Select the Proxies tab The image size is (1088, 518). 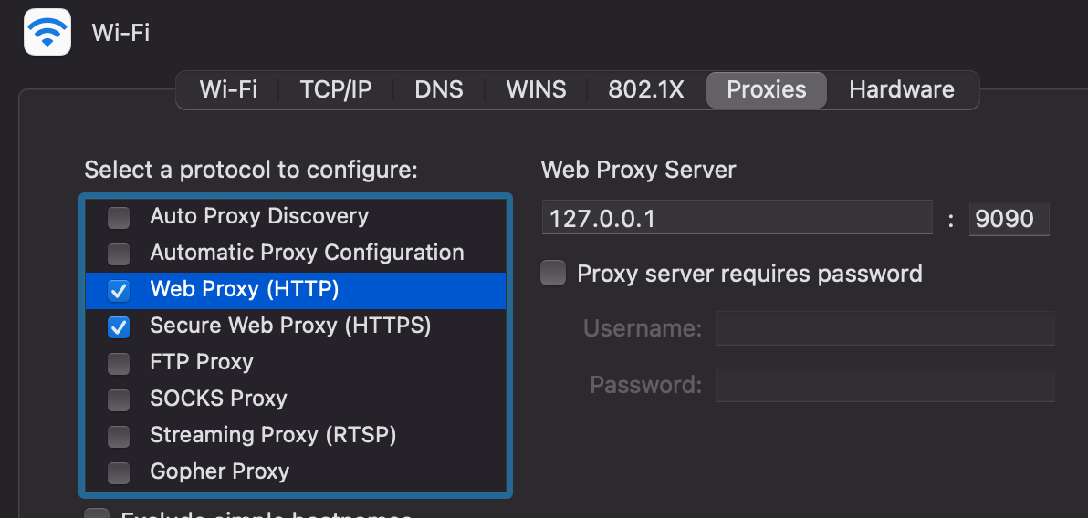point(766,90)
